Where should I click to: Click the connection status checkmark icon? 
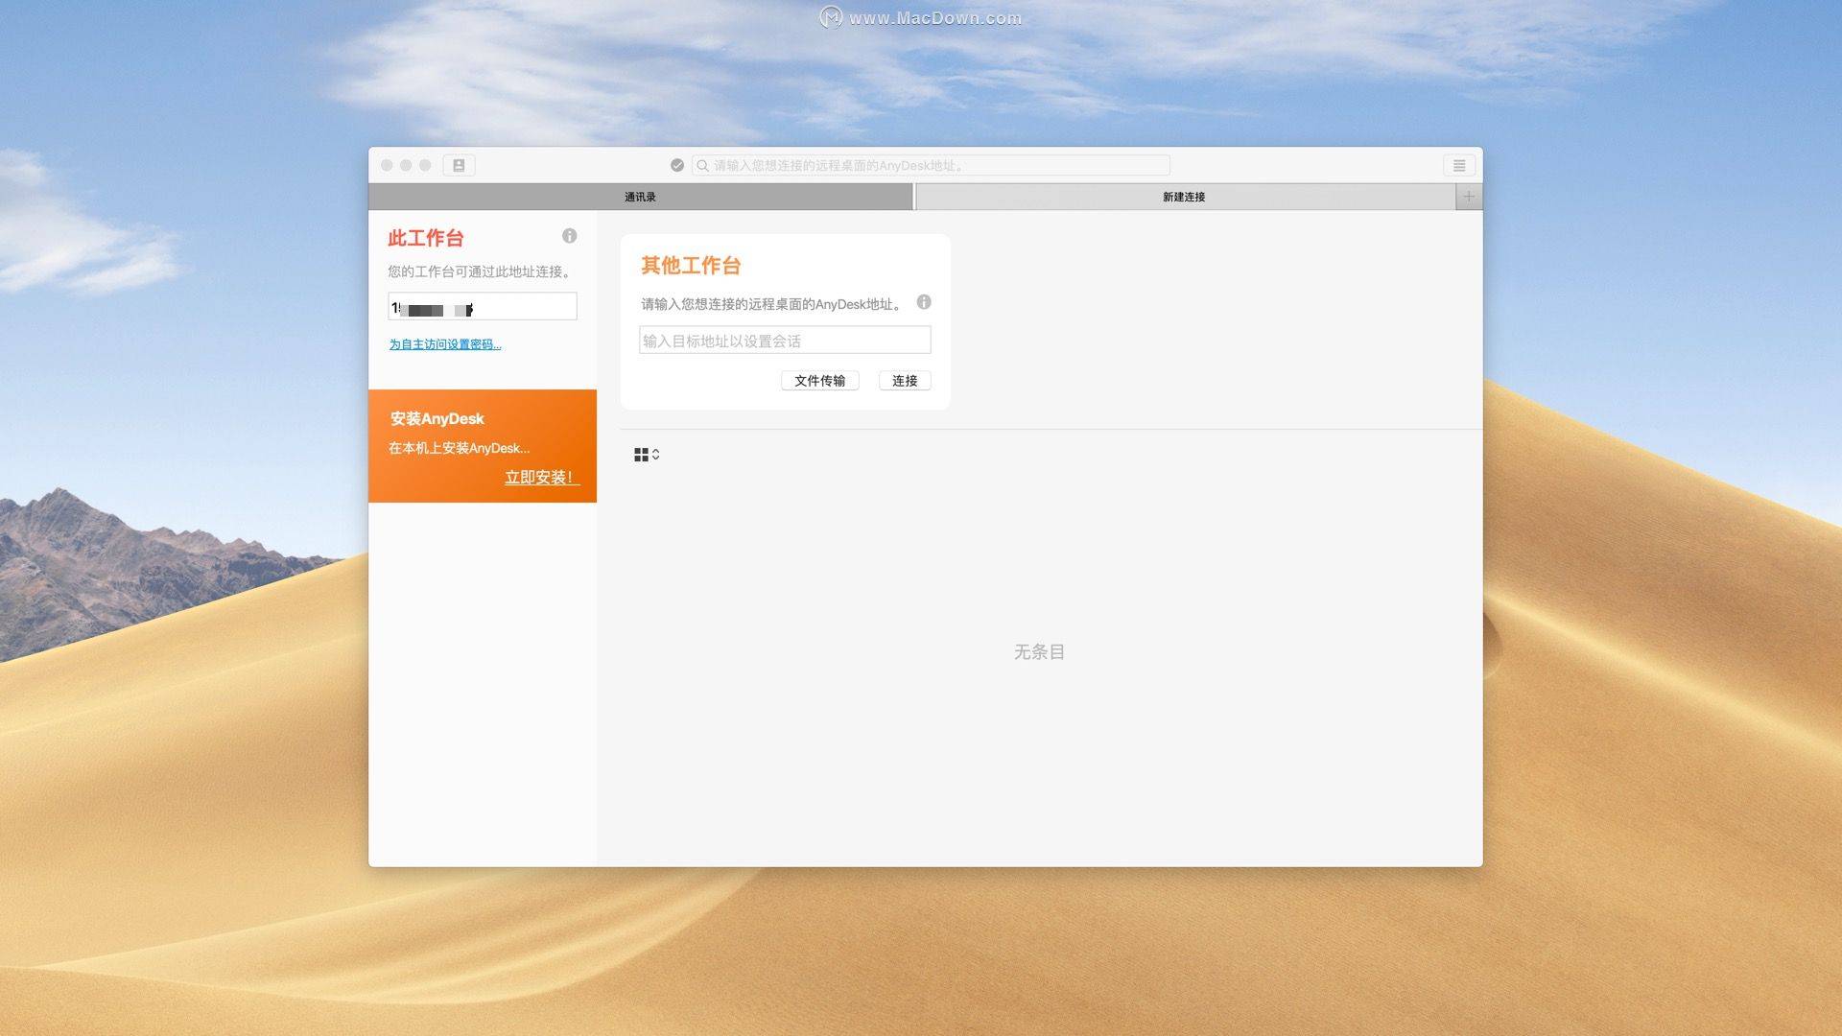(x=677, y=165)
